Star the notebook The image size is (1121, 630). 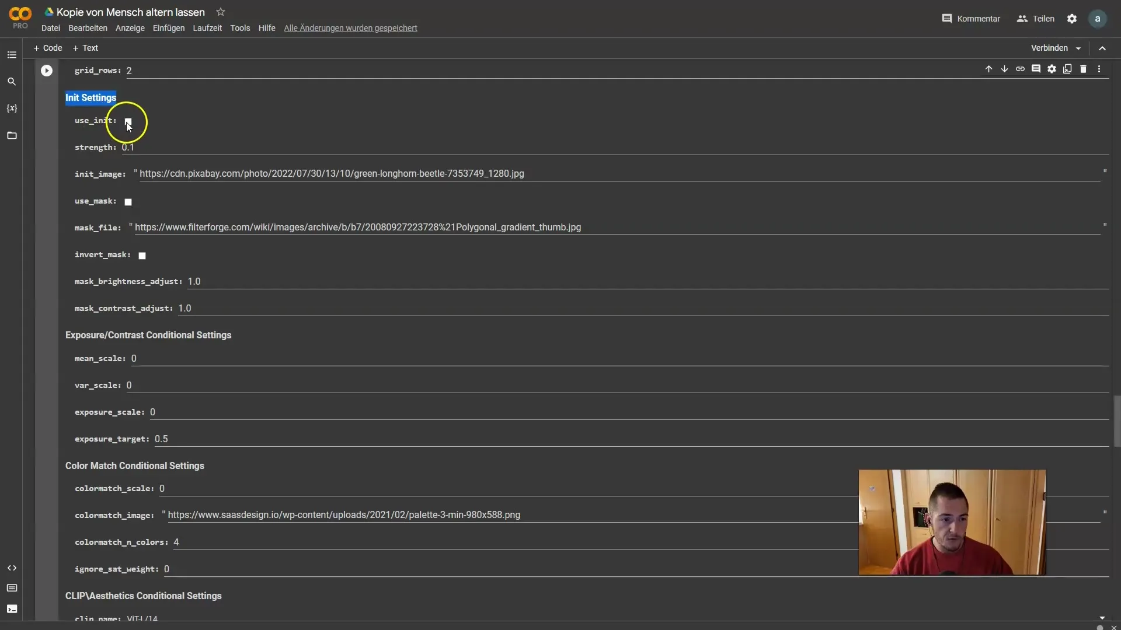click(221, 12)
